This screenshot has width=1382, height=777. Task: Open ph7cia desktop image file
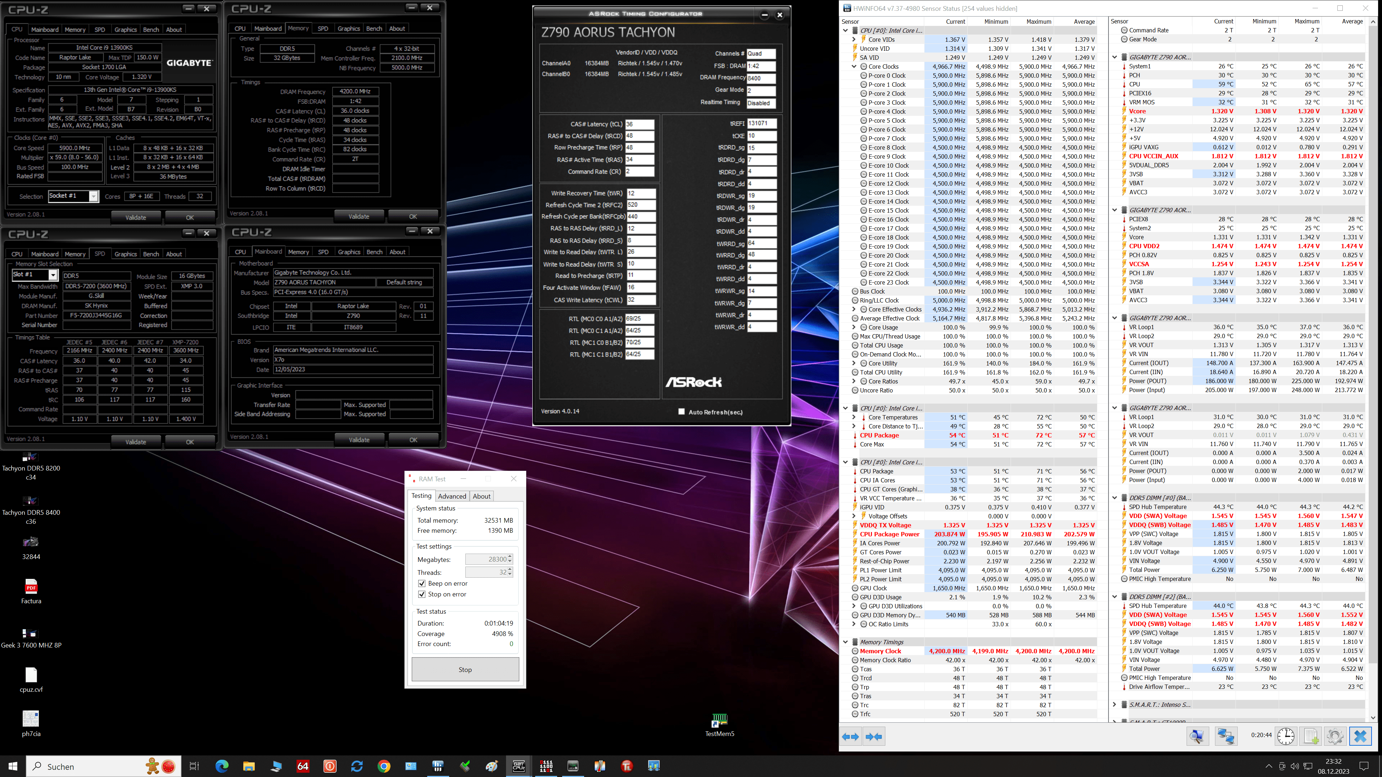pos(31,723)
